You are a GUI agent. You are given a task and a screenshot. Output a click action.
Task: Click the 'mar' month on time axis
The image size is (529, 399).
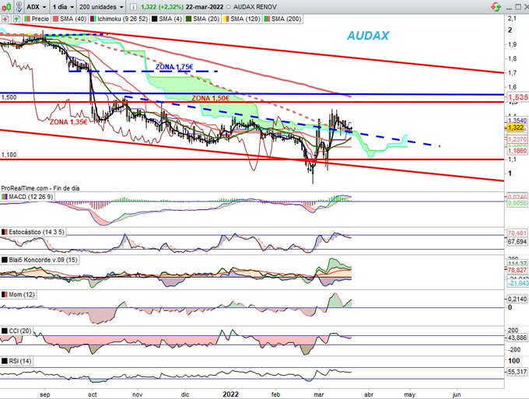pyautogui.click(x=319, y=394)
